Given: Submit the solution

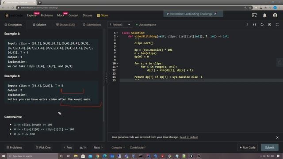Looking at the screenshot, I should pos(270,148).
